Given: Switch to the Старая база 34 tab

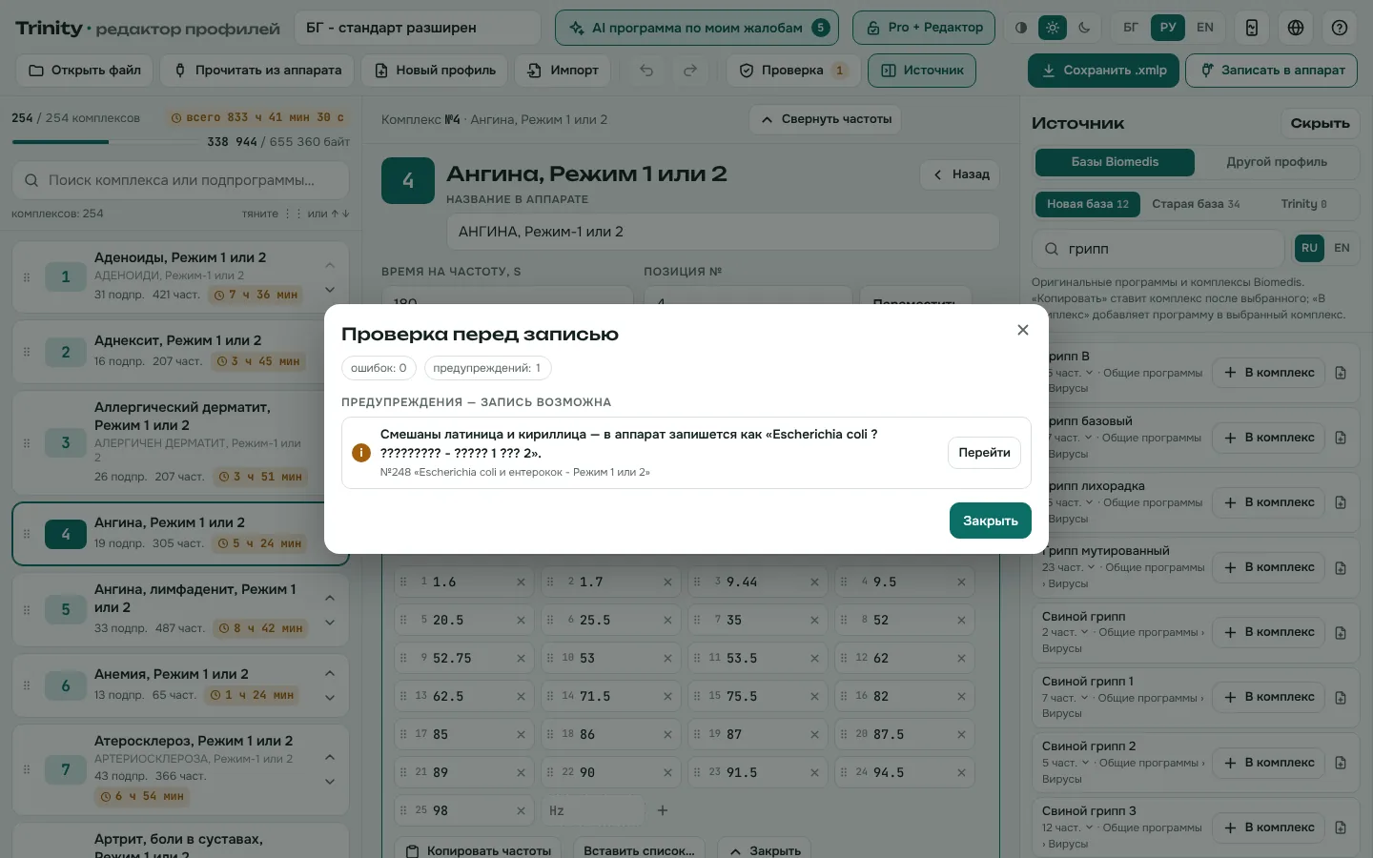Looking at the screenshot, I should (1196, 204).
